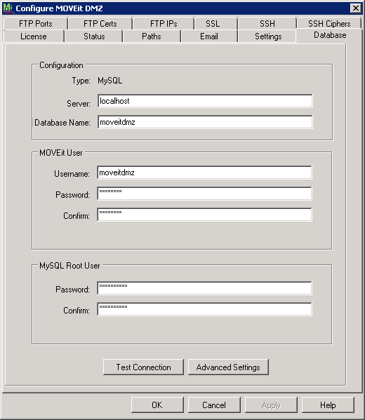Select the FTP IPs tab

164,24
